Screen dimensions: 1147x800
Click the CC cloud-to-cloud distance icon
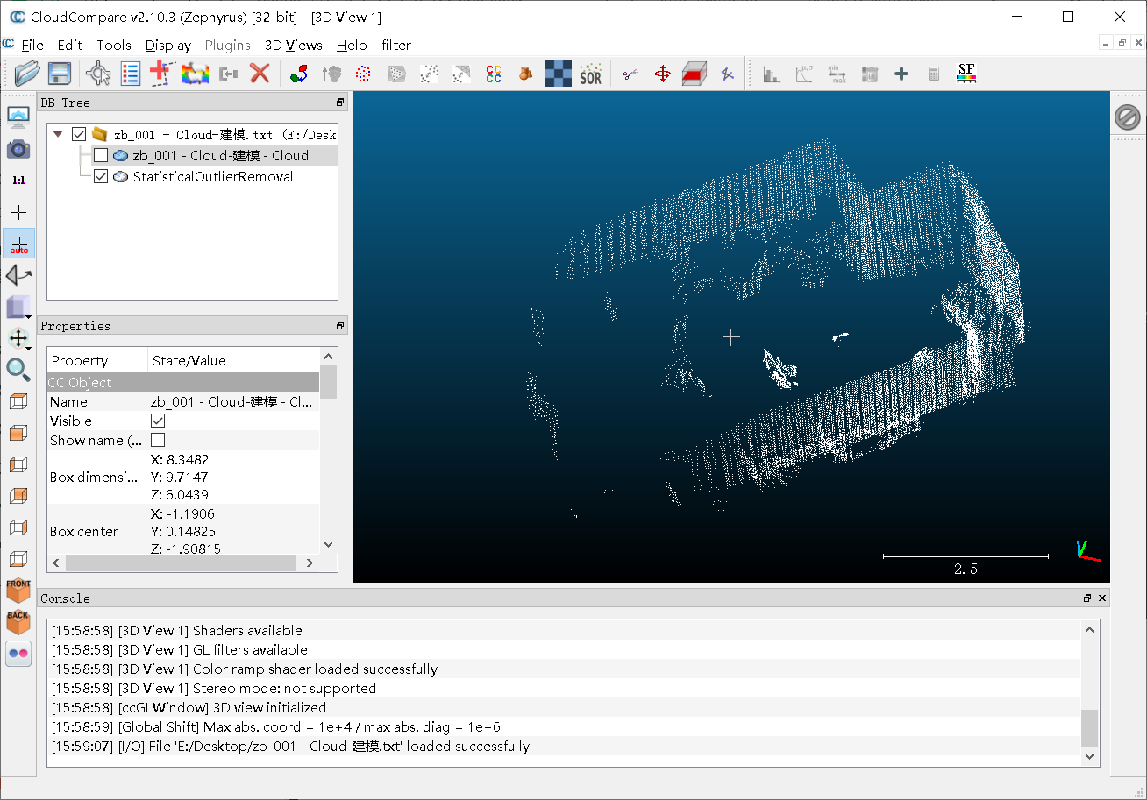point(494,74)
